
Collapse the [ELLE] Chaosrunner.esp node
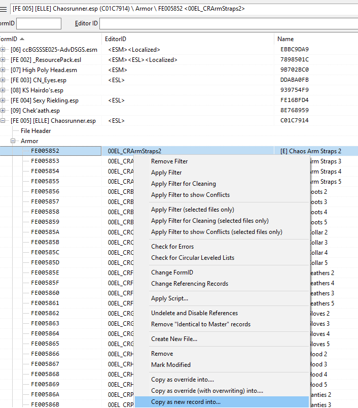coord(3,120)
